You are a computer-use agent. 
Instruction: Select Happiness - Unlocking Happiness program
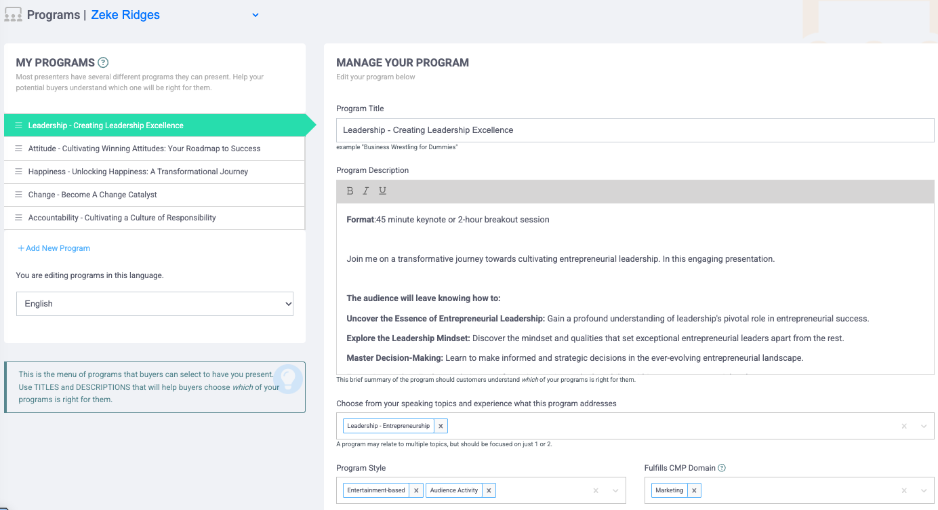[x=155, y=172]
